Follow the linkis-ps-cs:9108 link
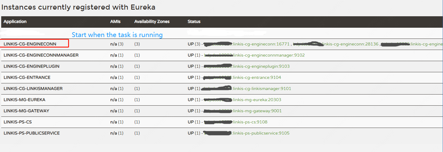The width and height of the screenshot is (443, 152). (x=250, y=122)
